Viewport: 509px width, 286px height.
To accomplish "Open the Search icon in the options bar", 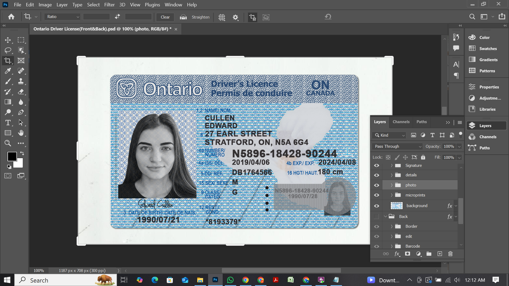I will (x=472, y=17).
